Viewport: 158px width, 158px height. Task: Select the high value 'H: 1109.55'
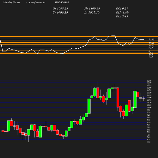pos(92,9)
